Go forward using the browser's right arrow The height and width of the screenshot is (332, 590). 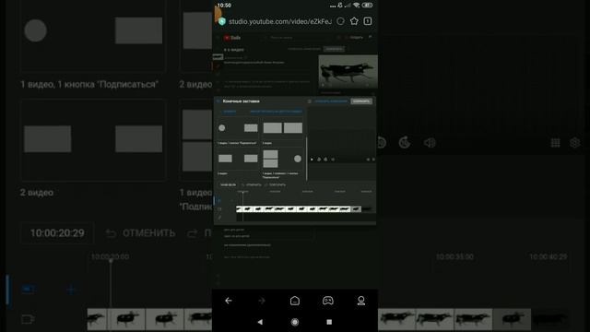262,301
